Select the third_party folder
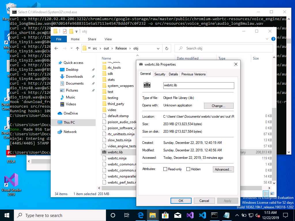Viewport: 295px width, 221px height. click(x=116, y=104)
